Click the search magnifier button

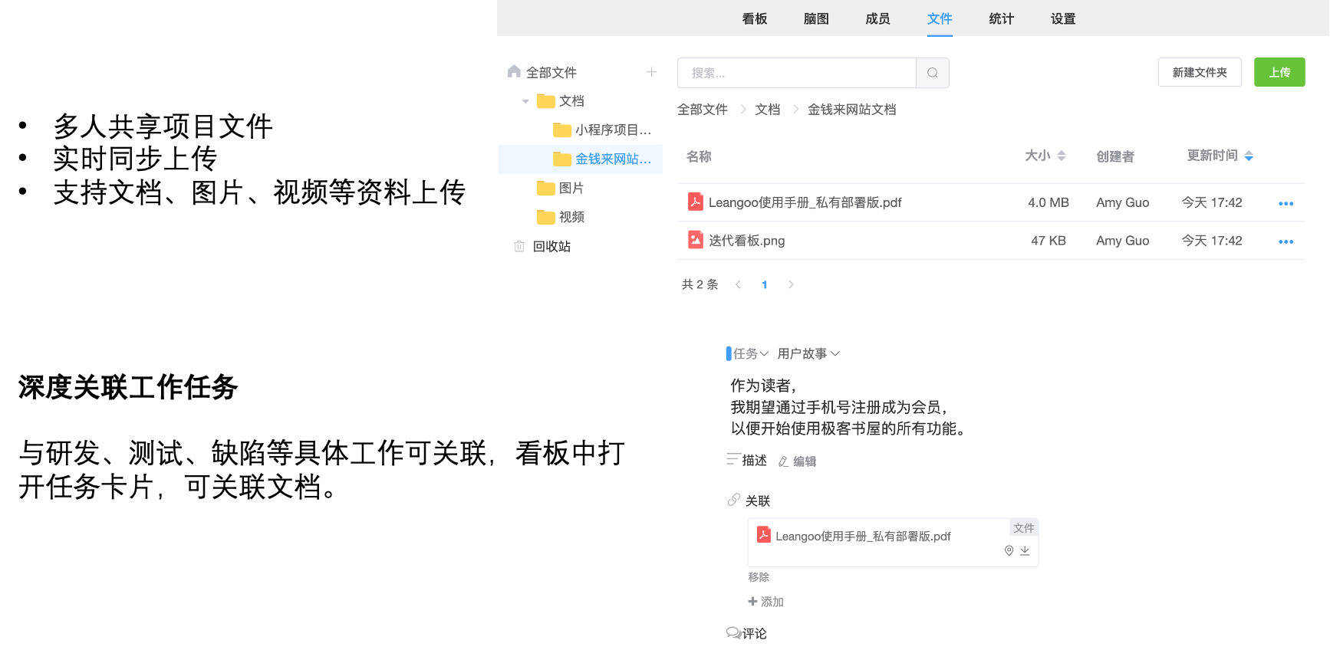[x=933, y=73]
